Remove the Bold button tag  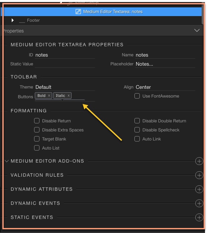(x=49, y=96)
